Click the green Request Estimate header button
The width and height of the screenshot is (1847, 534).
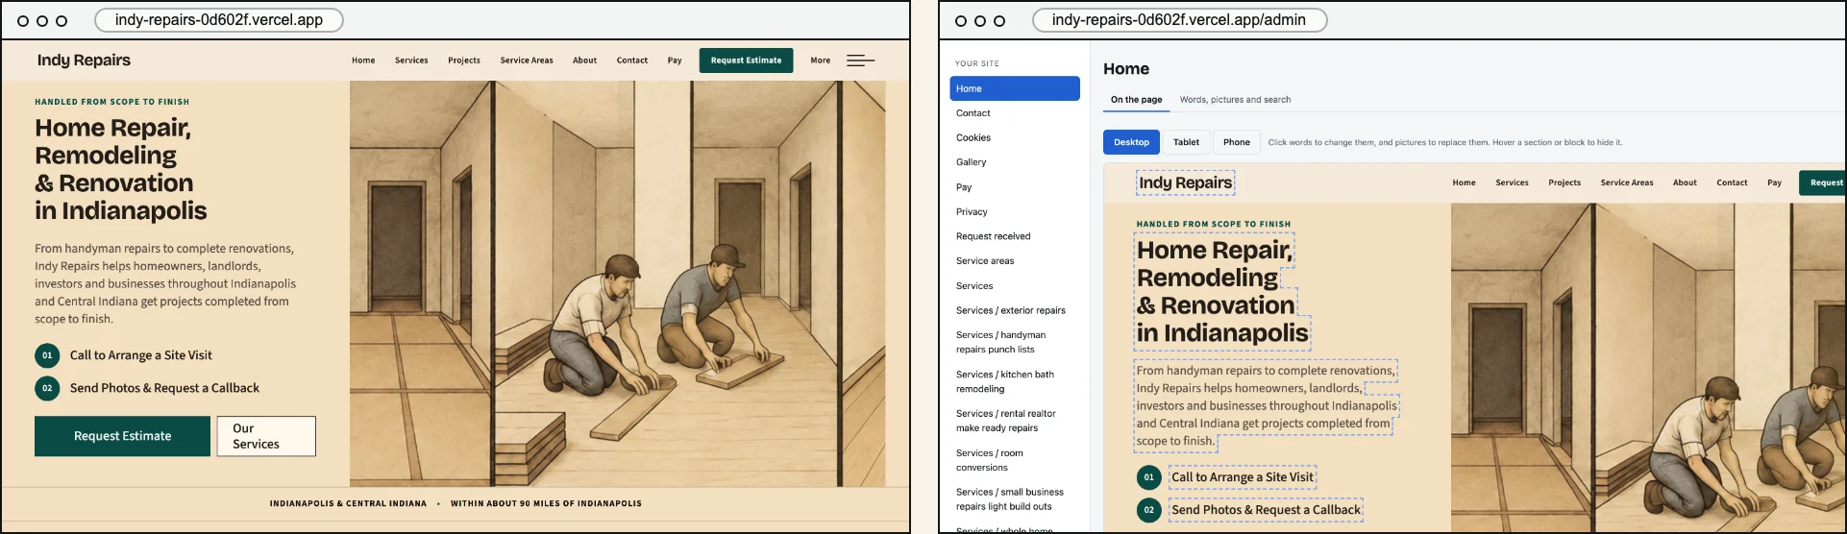(746, 61)
